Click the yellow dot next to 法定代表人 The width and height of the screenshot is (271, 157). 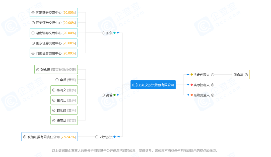(191, 75)
